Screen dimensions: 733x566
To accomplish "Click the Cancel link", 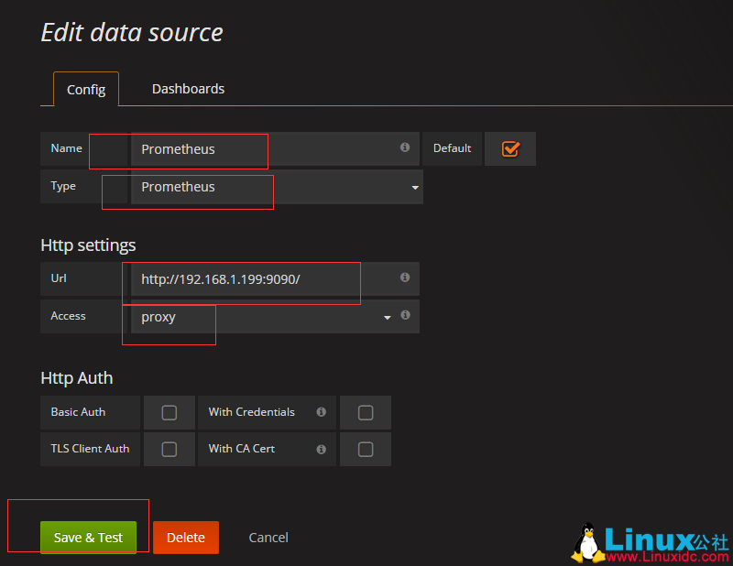I will (268, 538).
